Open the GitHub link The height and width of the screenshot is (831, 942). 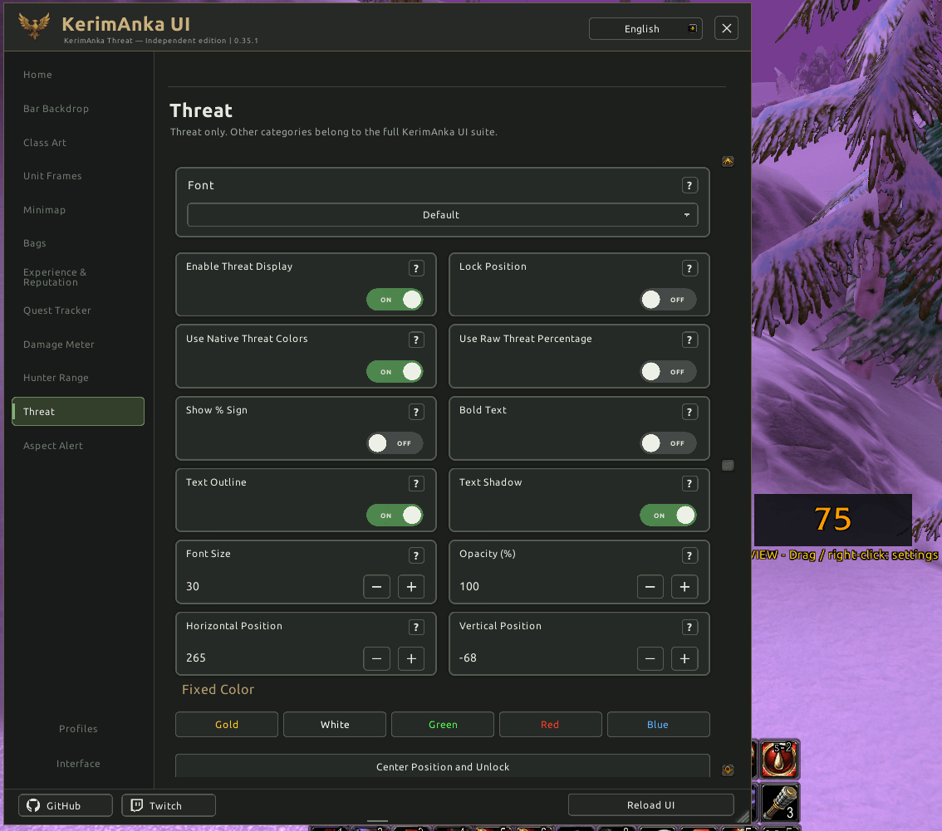coord(66,805)
